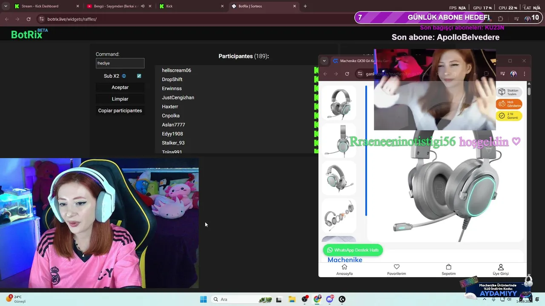Open OBS Studio from taskbar
The height and width of the screenshot is (306, 545).
(x=305, y=299)
